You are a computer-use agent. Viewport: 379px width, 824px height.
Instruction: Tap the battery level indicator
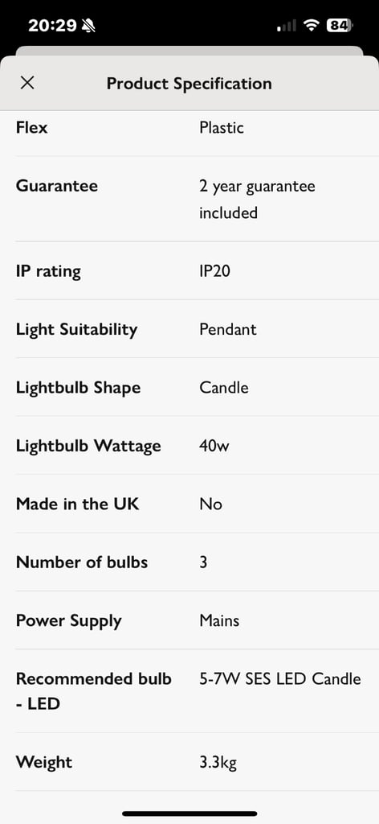(340, 25)
